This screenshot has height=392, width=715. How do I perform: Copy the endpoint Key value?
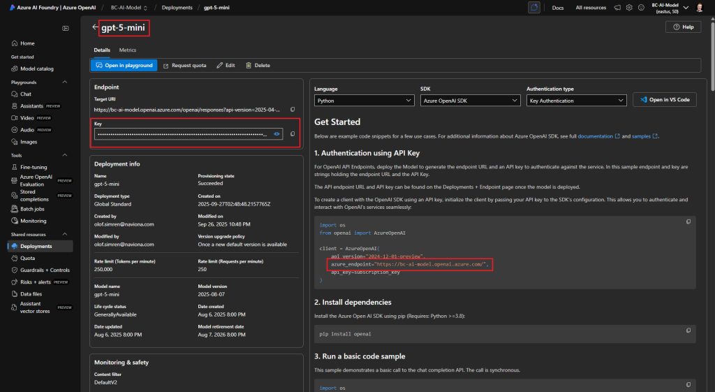(x=293, y=133)
